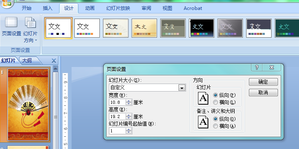Switch to the 插入 ribbon tab

click(x=47, y=8)
